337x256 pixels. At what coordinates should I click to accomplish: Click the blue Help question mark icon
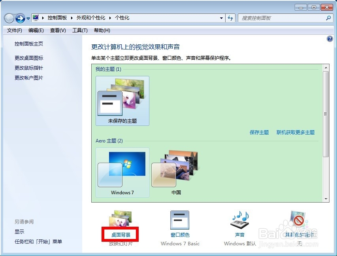[x=329, y=38]
